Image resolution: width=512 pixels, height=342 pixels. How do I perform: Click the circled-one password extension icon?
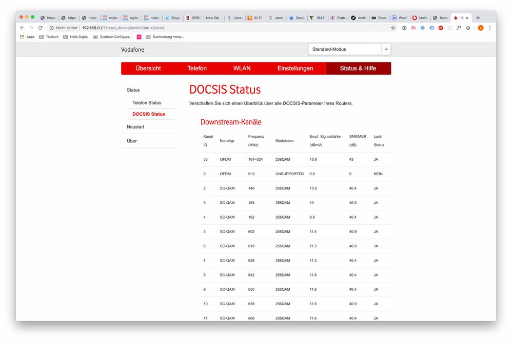404,28
